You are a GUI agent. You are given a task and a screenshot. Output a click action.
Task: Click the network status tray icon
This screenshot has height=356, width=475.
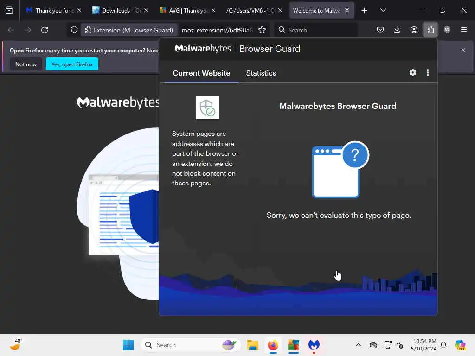pyautogui.click(x=387, y=345)
